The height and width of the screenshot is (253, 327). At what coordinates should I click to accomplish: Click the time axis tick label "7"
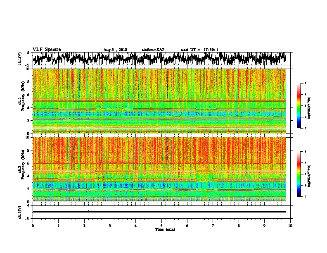[x=213, y=226]
